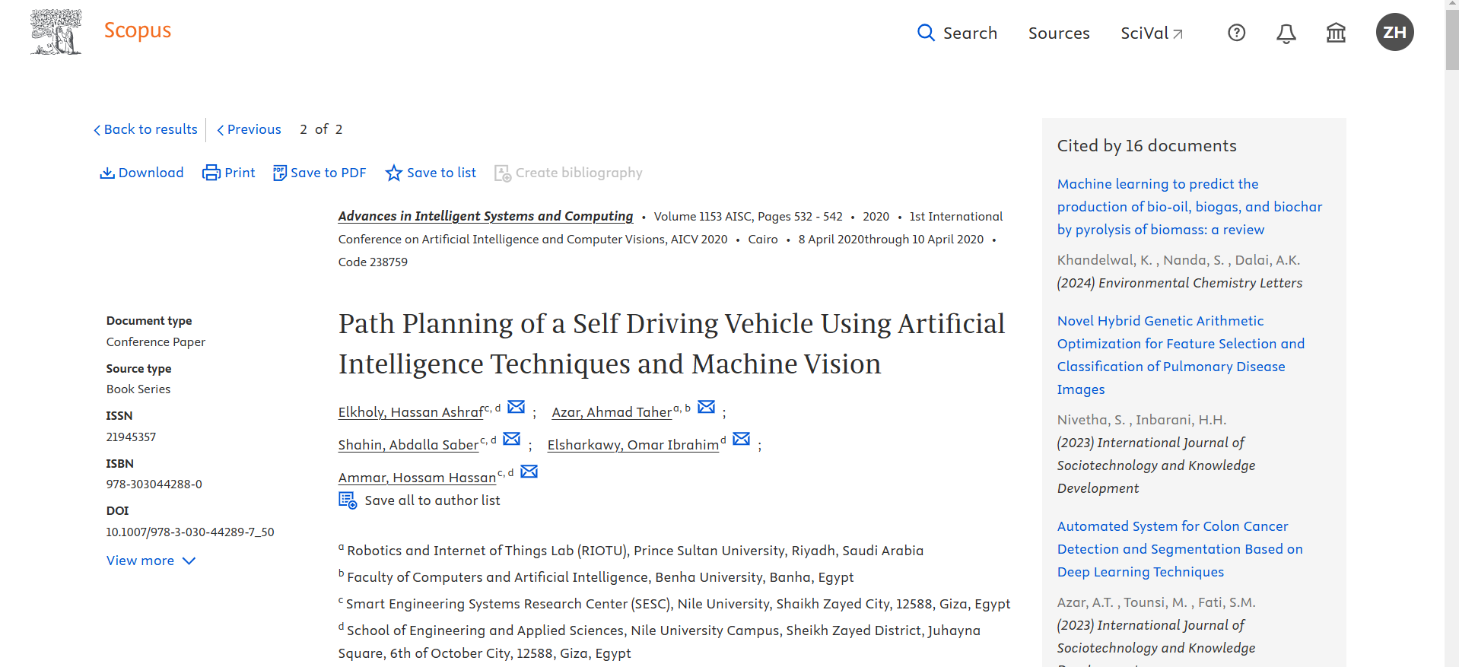Email Elsharkawy, Omar Ibrahim envelope icon
Viewport: 1459px width, 667px height.
click(x=742, y=439)
